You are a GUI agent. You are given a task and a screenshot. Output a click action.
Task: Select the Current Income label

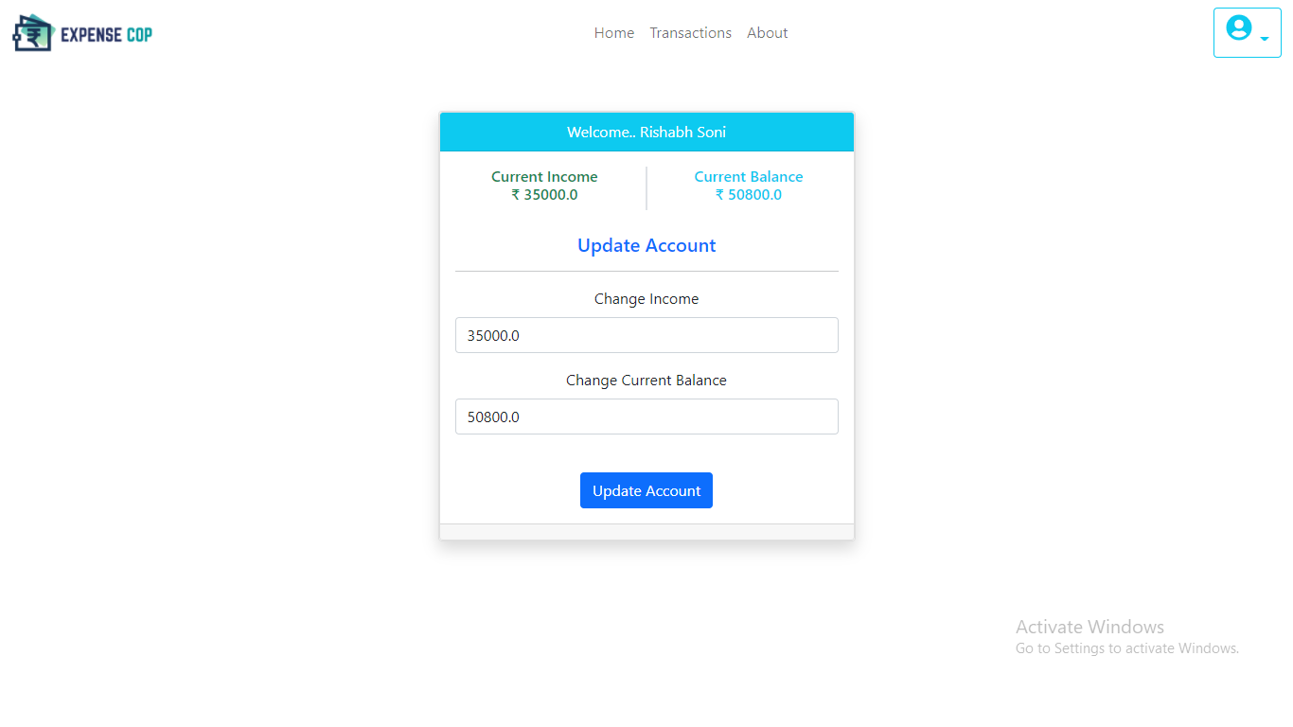point(544,177)
